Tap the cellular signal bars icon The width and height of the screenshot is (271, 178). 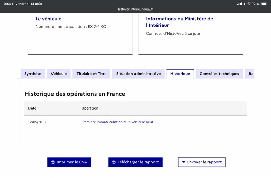239,4
